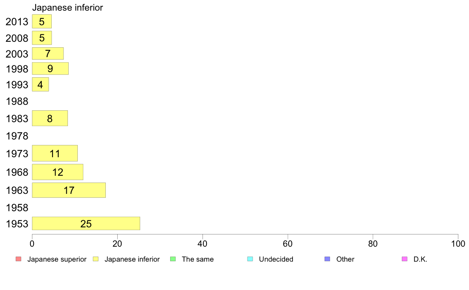The height and width of the screenshot is (290, 469).
Task: Select the 1983 bar showing 8
Action: 50,118
